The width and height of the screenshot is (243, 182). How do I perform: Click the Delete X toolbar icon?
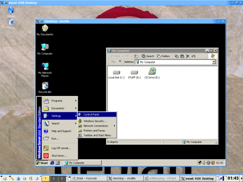tap(188, 56)
